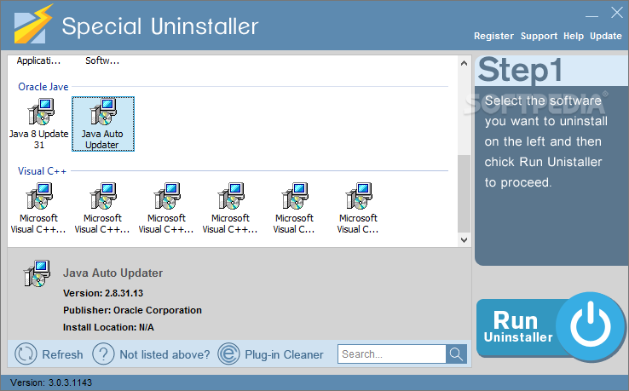
Task: Click the Softw... item label
Action: [102, 60]
